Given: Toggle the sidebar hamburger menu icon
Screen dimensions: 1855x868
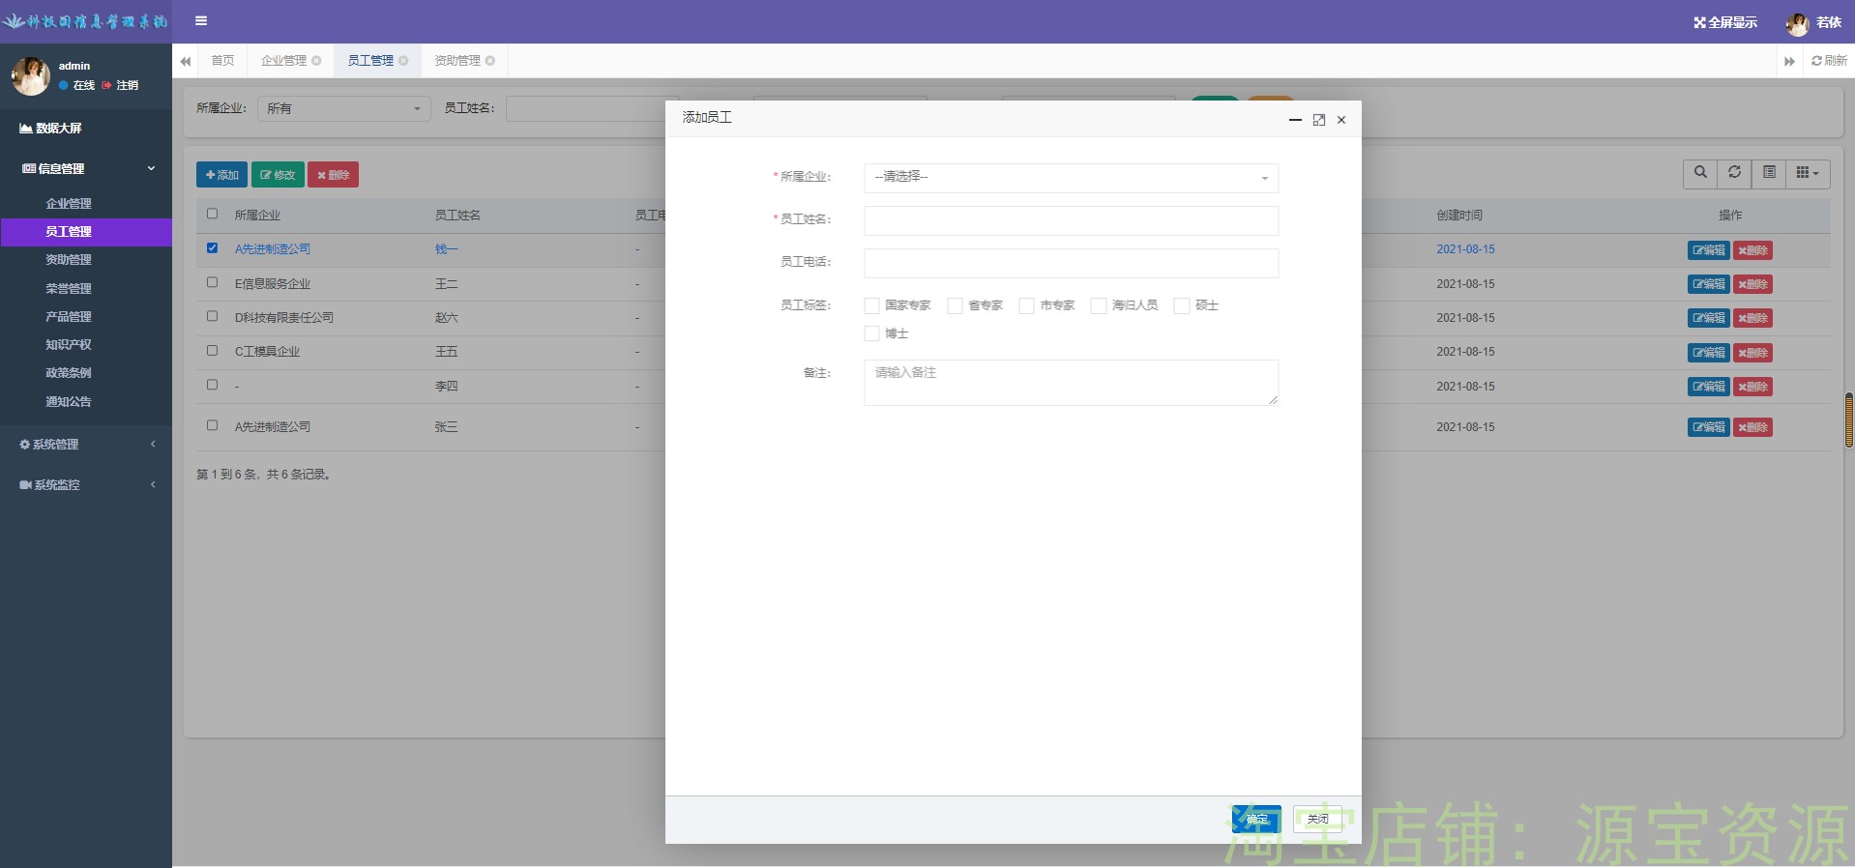Looking at the screenshot, I should (201, 20).
